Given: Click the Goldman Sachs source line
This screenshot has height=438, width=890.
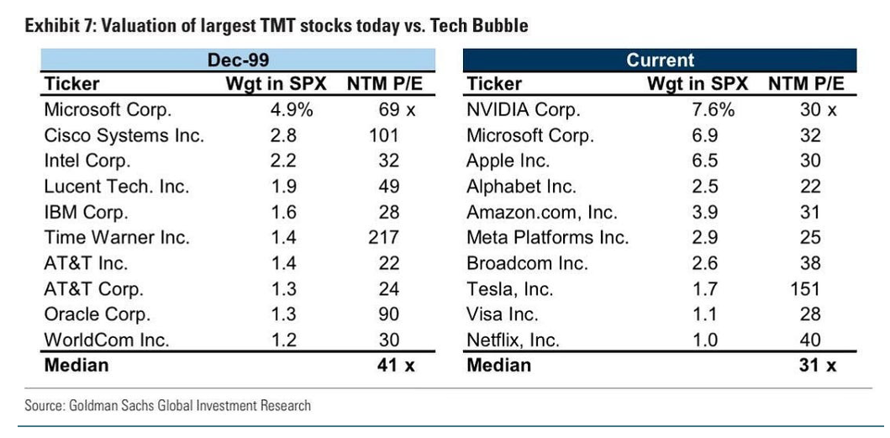Looking at the screenshot, I should [167, 406].
